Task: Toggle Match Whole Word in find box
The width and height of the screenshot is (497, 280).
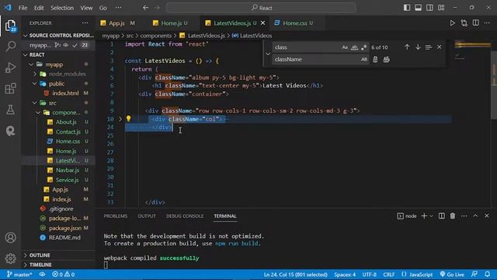Action: click(354, 47)
